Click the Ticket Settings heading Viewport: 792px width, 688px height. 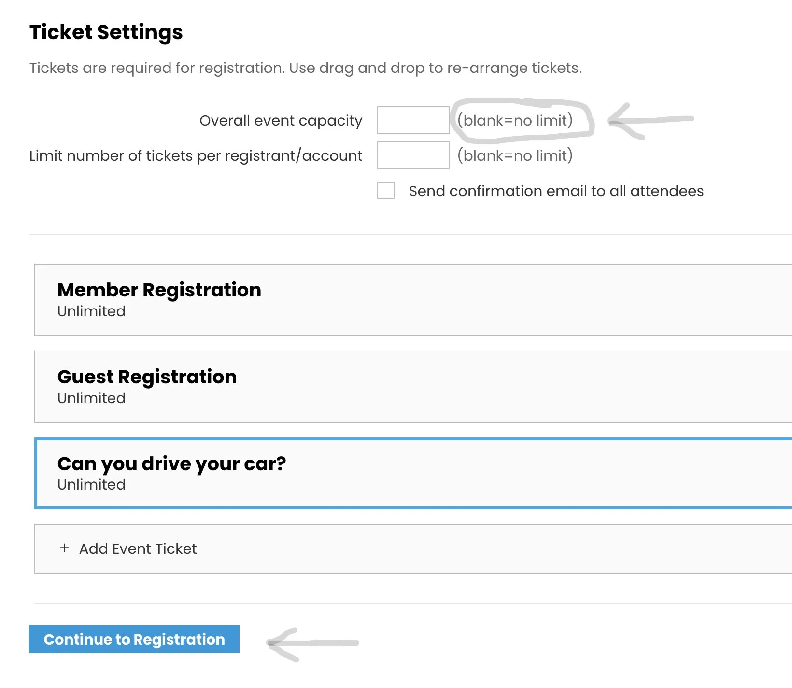pos(106,32)
